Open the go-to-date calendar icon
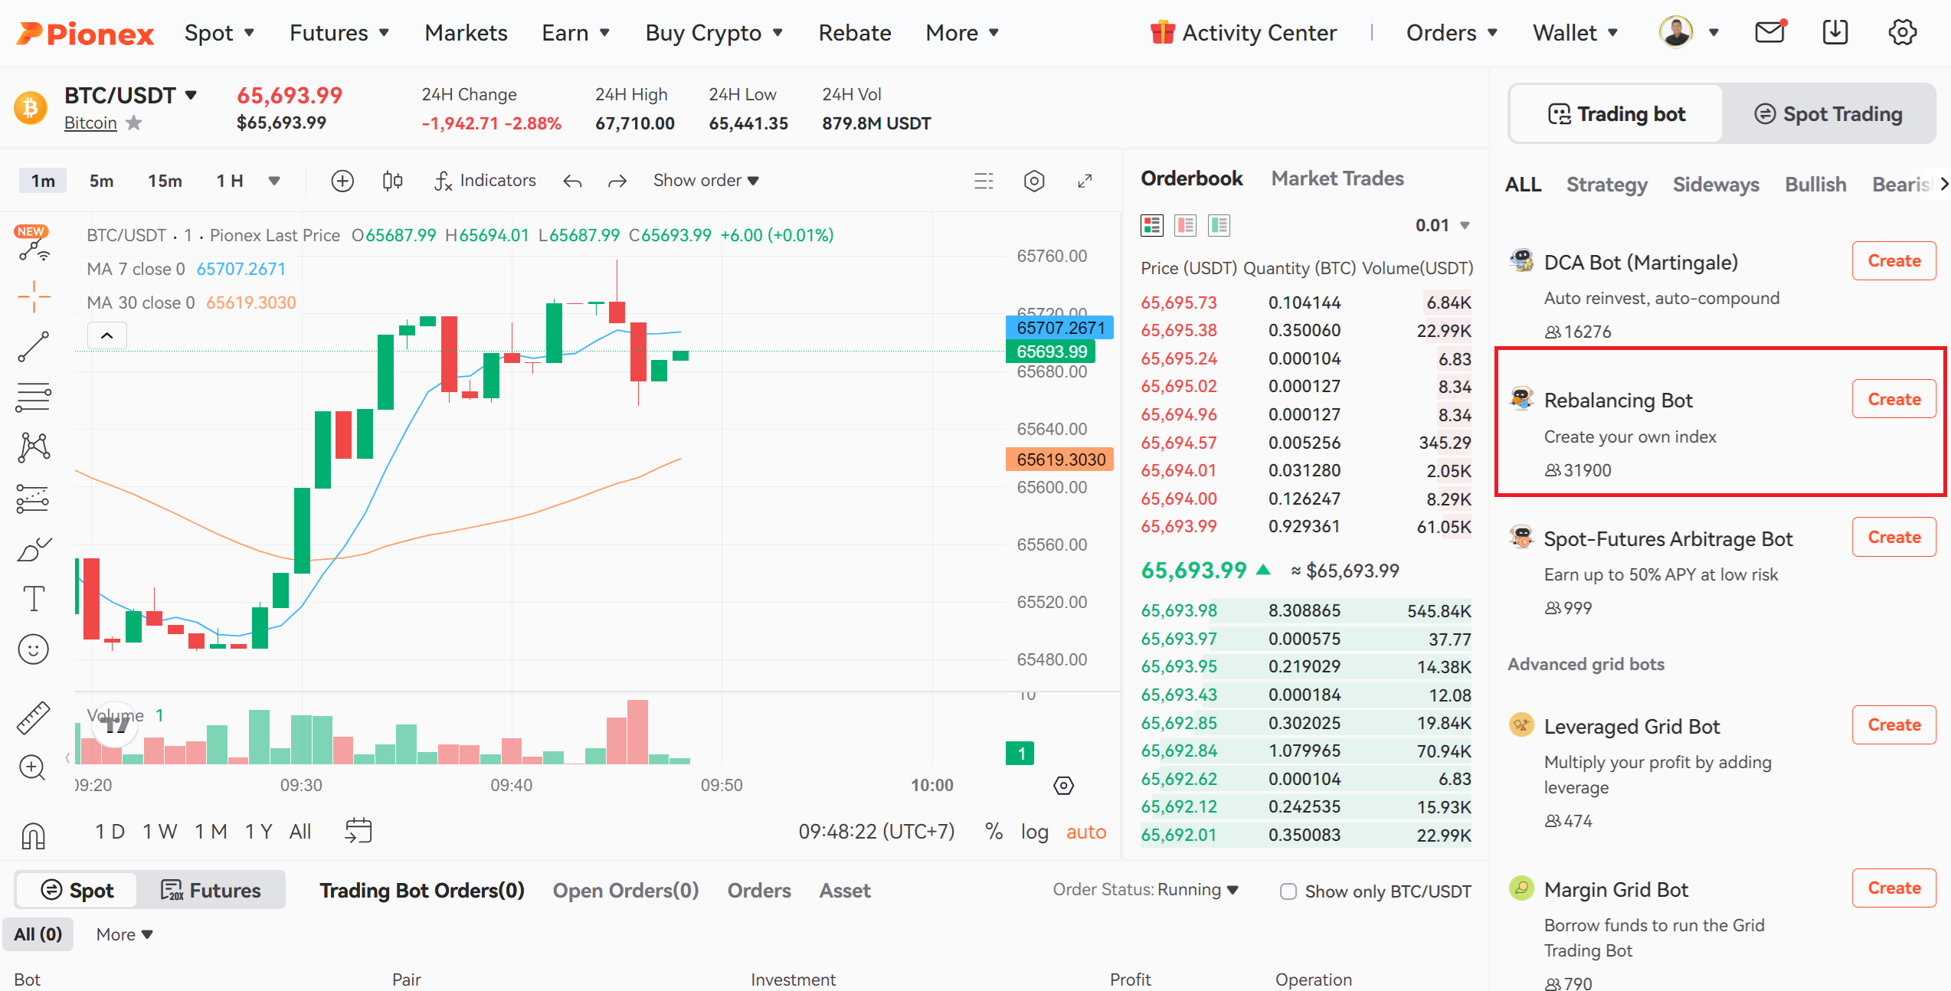The width and height of the screenshot is (1951, 991). pos(358,831)
